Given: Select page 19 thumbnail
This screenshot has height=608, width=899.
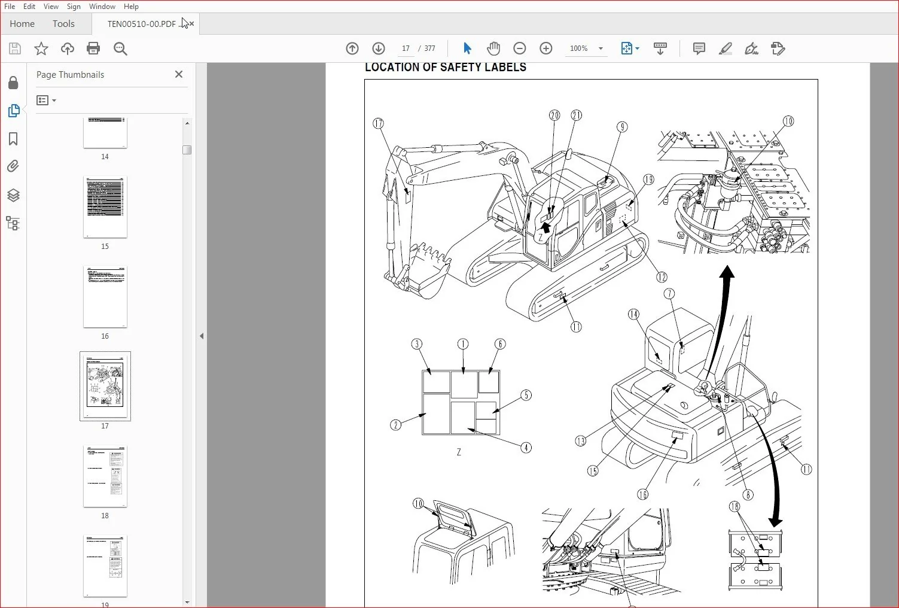Looking at the screenshot, I should (105, 566).
